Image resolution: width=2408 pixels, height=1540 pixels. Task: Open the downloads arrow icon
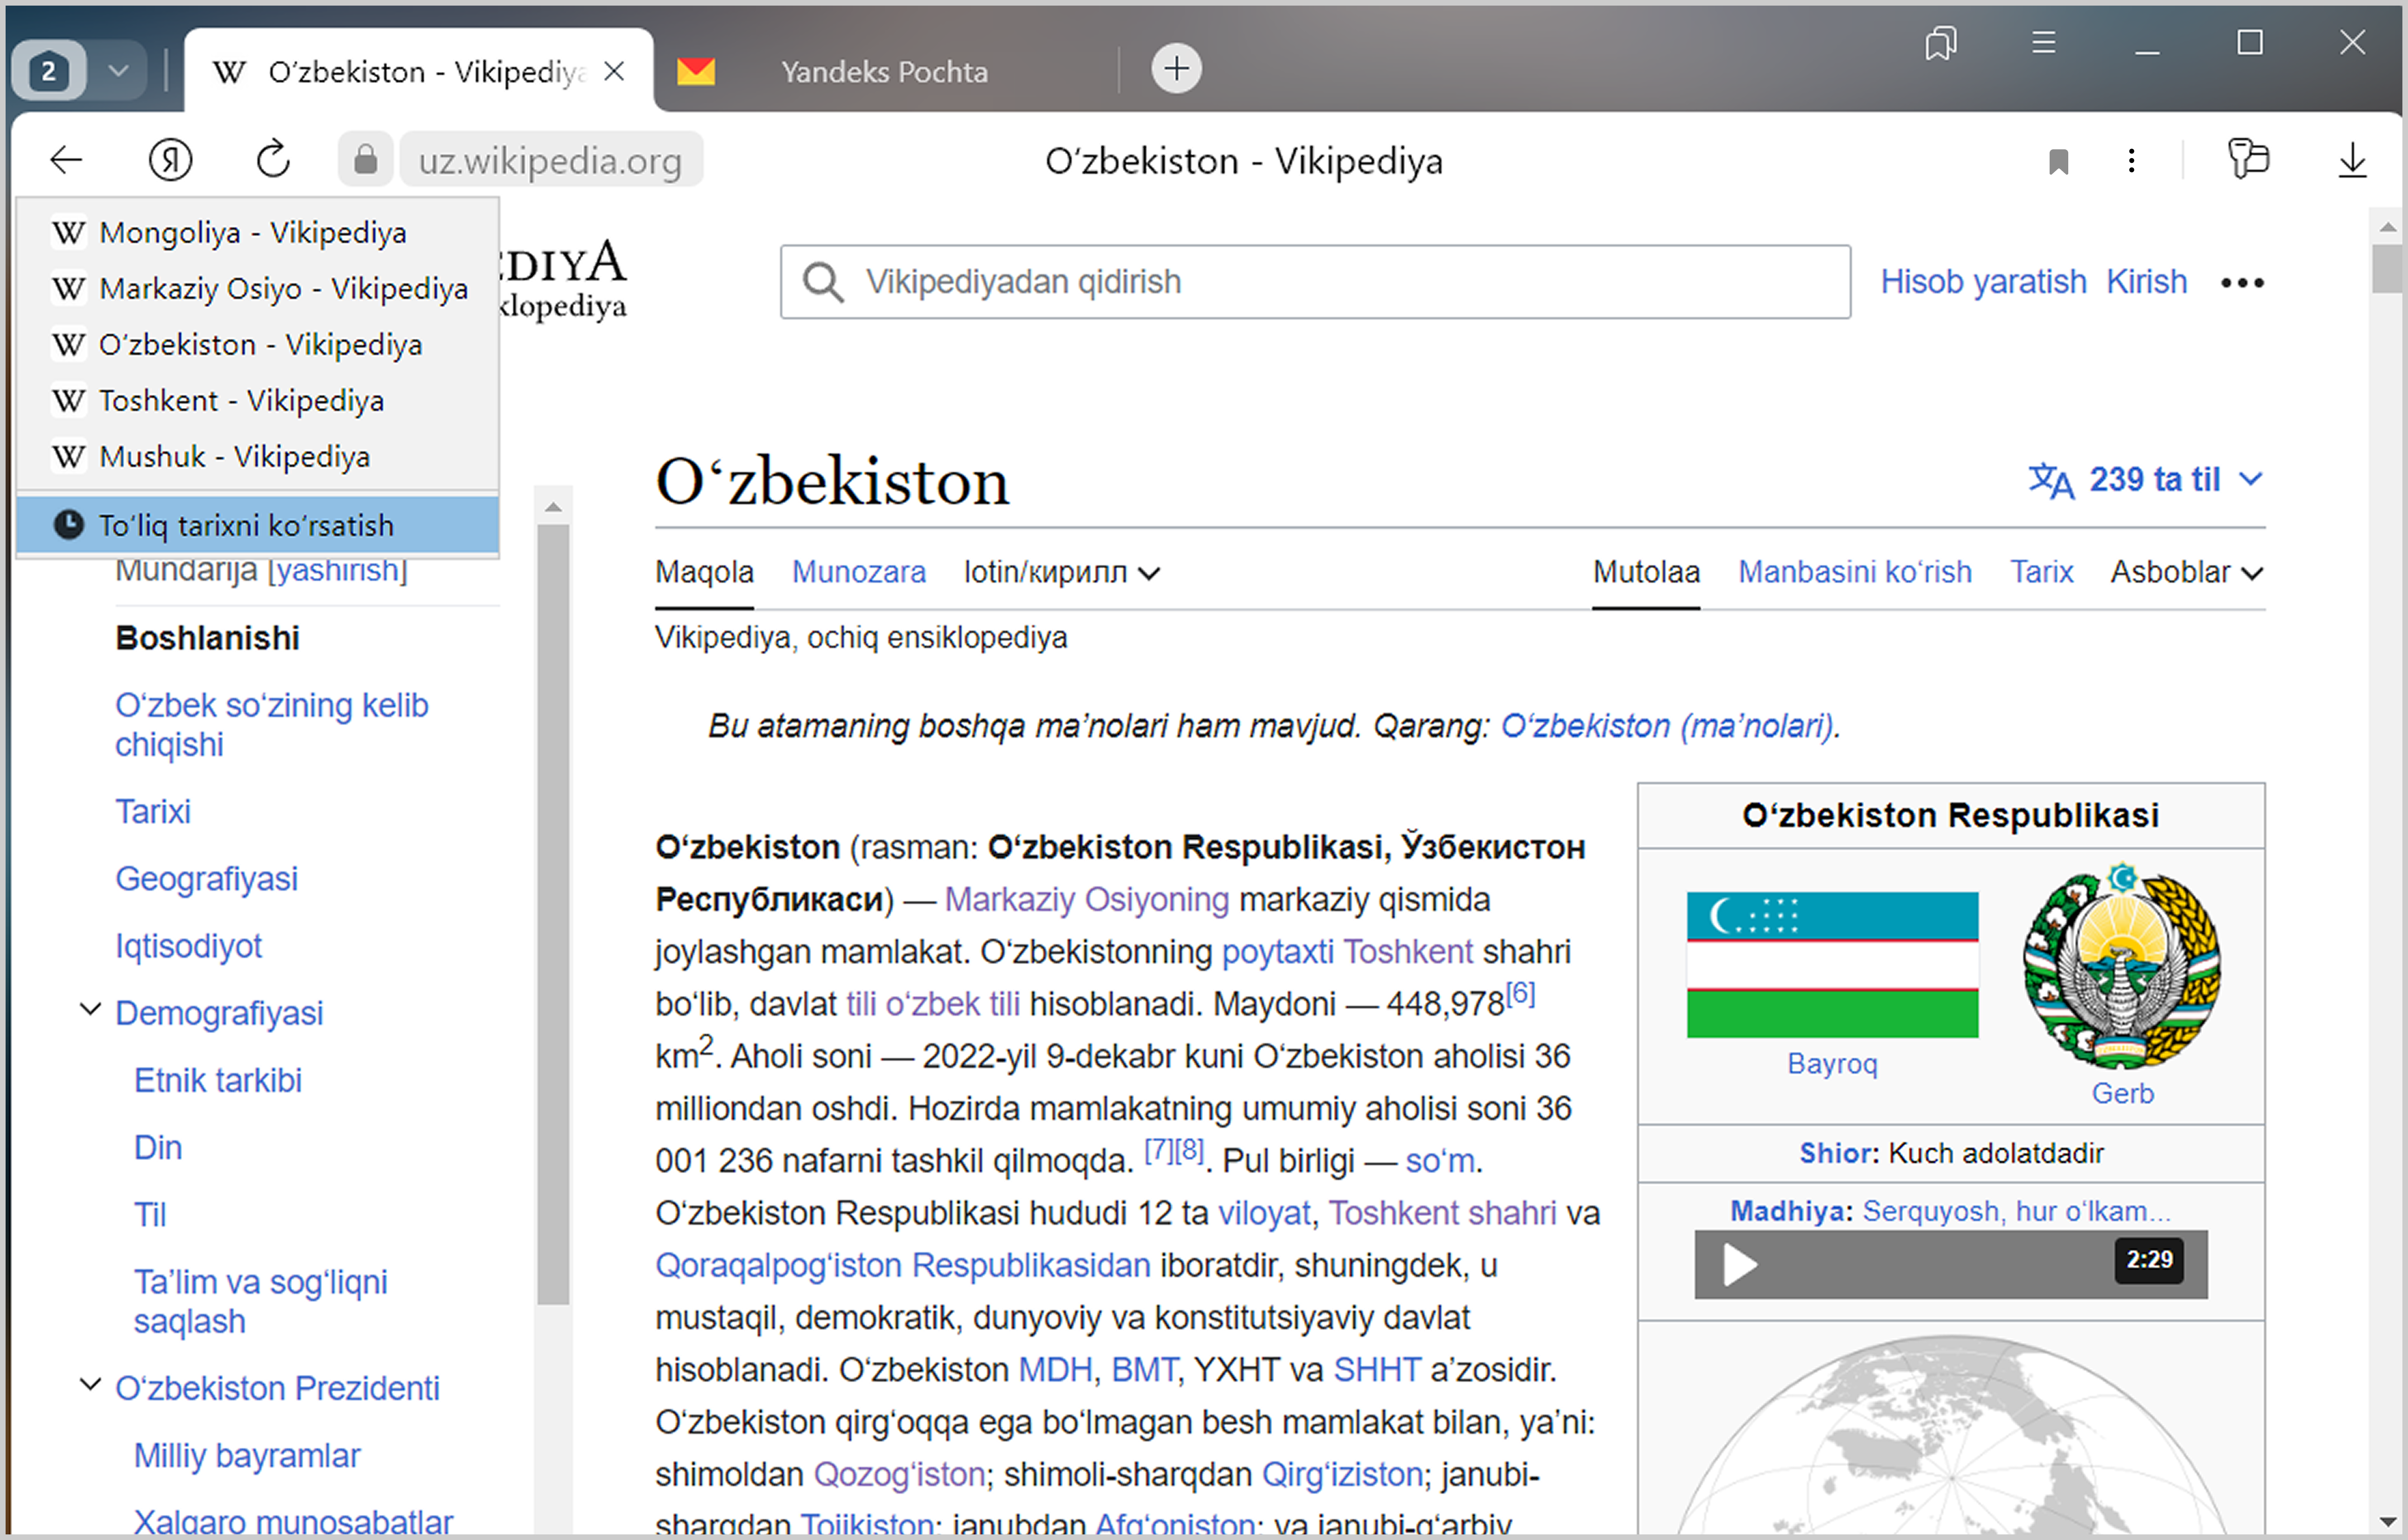[2352, 160]
